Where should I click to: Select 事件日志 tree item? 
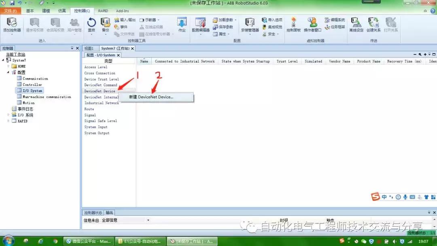click(25, 109)
